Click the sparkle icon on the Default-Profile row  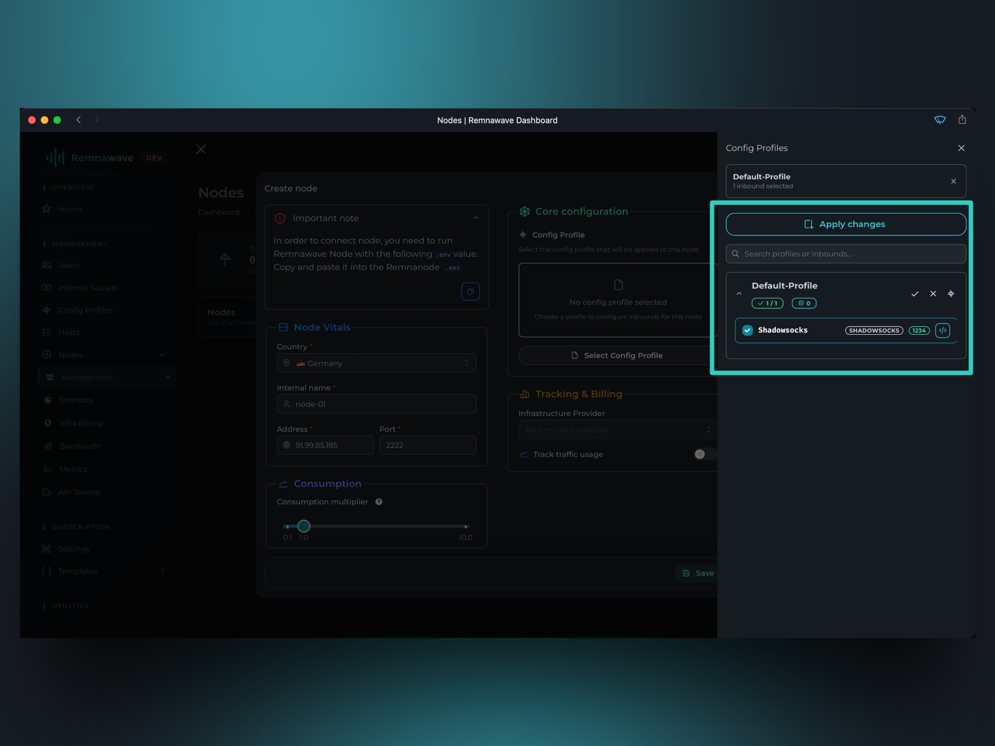click(x=951, y=294)
